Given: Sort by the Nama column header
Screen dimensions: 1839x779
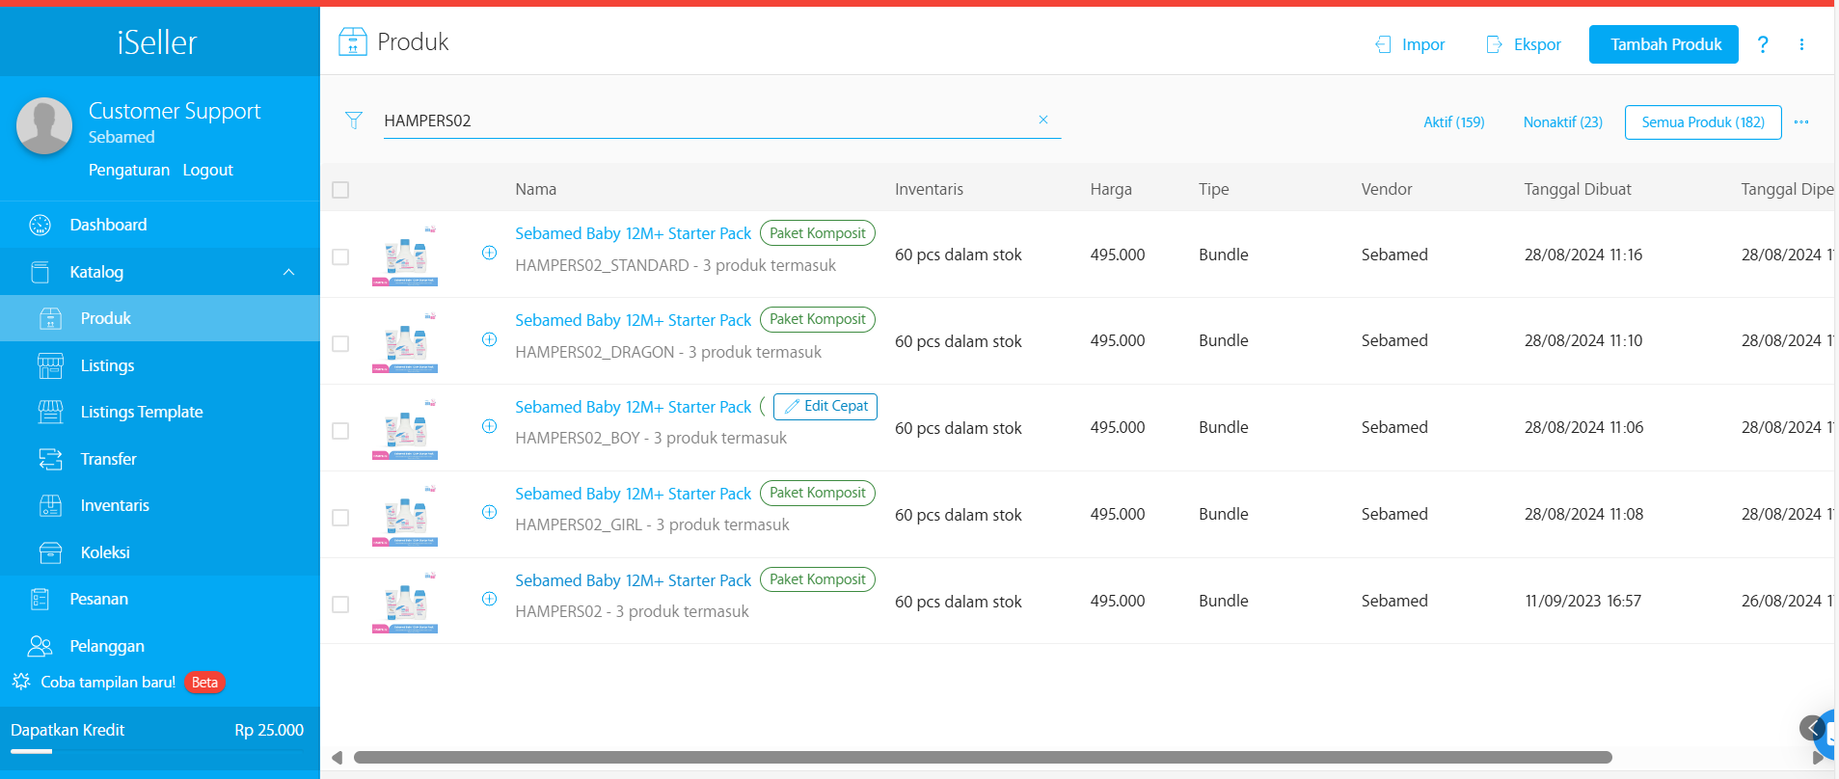Looking at the screenshot, I should [535, 189].
